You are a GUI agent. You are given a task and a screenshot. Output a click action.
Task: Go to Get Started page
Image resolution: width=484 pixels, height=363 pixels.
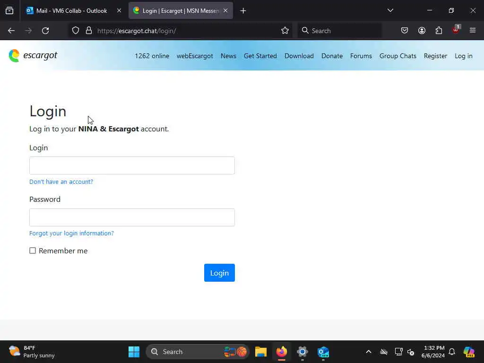pos(260,56)
